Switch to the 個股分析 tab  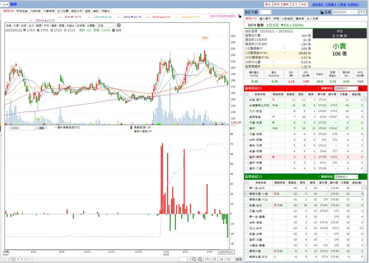click(x=77, y=11)
